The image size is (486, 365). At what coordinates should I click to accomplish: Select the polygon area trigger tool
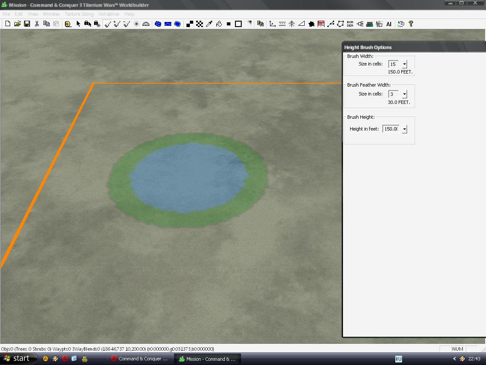point(340,24)
